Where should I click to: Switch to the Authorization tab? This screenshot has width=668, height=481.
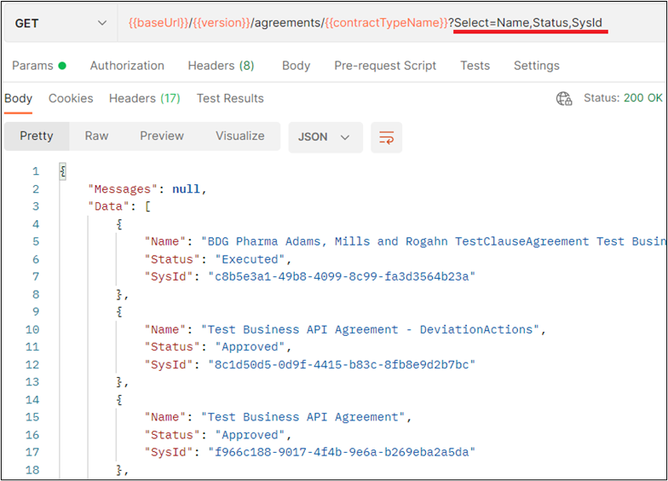click(127, 66)
